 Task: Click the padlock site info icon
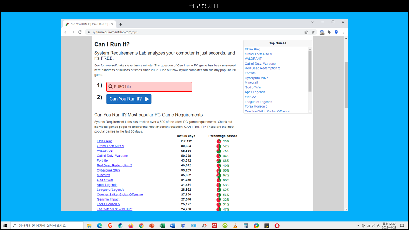point(89,32)
